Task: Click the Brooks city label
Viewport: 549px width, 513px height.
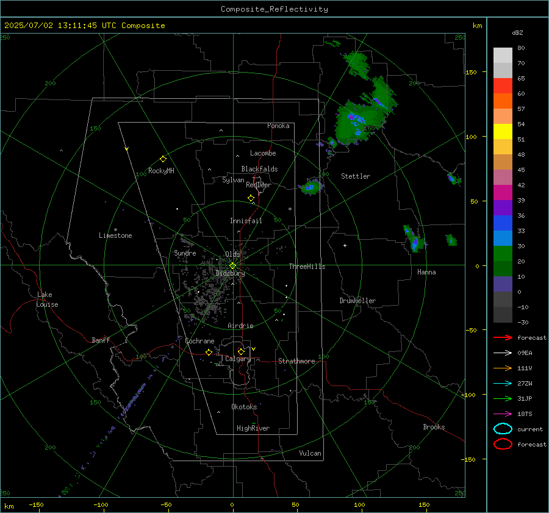Action: tap(434, 427)
